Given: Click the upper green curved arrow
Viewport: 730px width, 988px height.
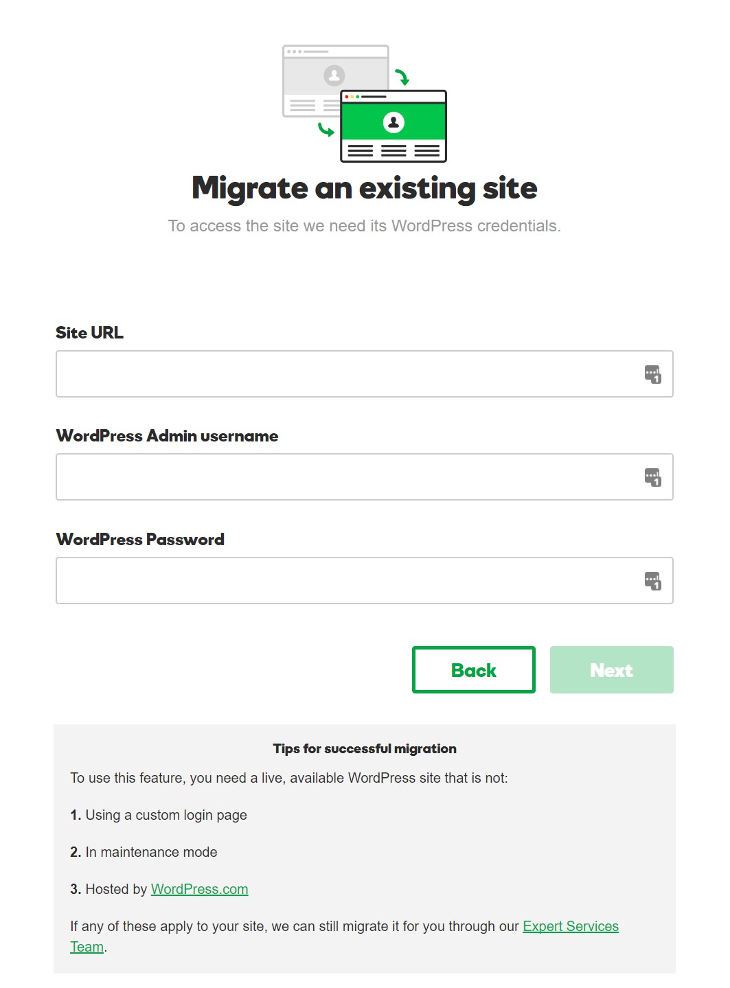Looking at the screenshot, I should coord(402,77).
